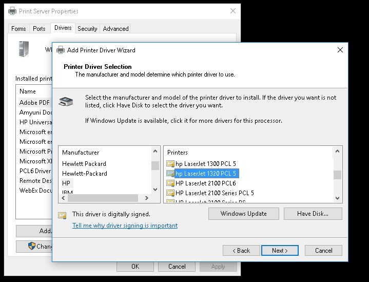This screenshot has width=369, height=282.
Task: Click the Windows Update button
Action: pos(244,214)
